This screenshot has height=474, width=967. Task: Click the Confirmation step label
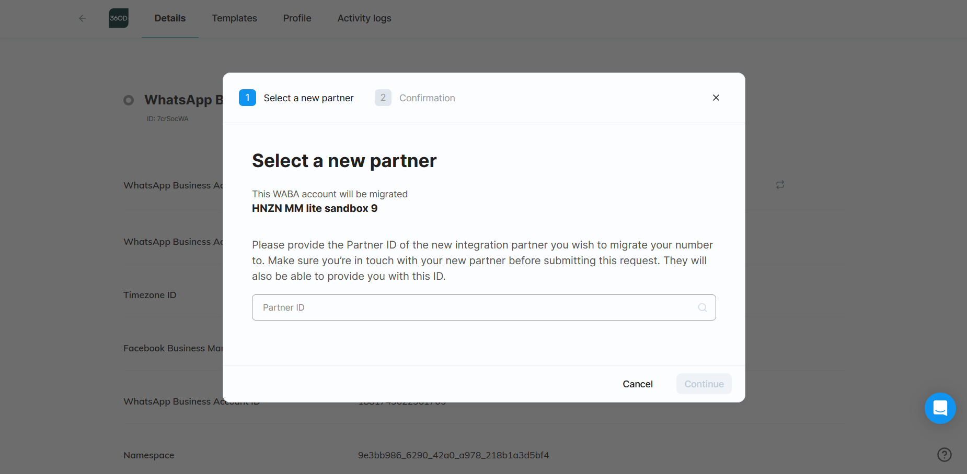[x=427, y=98]
